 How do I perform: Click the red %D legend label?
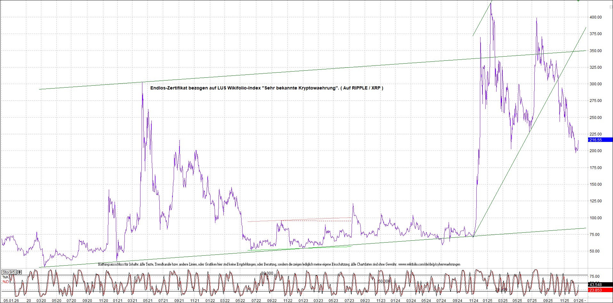pos(6,282)
